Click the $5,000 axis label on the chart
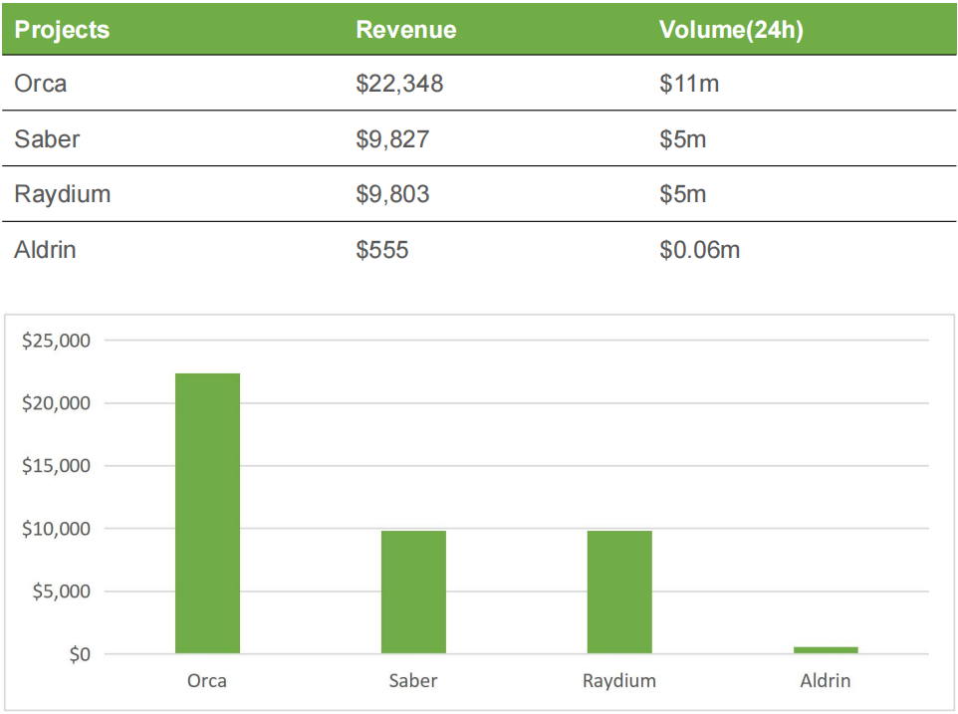Screen dimensions: 958x714 pyautogui.click(x=61, y=592)
